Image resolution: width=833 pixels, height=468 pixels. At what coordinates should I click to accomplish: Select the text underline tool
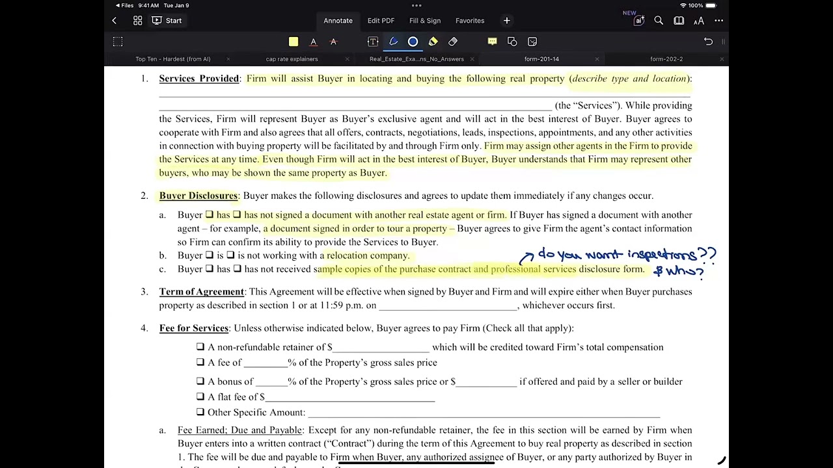[x=313, y=42]
